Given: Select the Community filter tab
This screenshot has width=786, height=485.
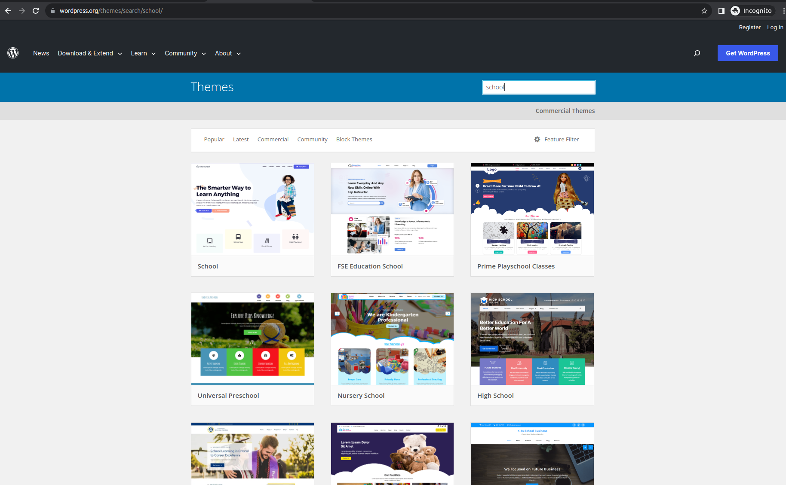Looking at the screenshot, I should tap(312, 139).
